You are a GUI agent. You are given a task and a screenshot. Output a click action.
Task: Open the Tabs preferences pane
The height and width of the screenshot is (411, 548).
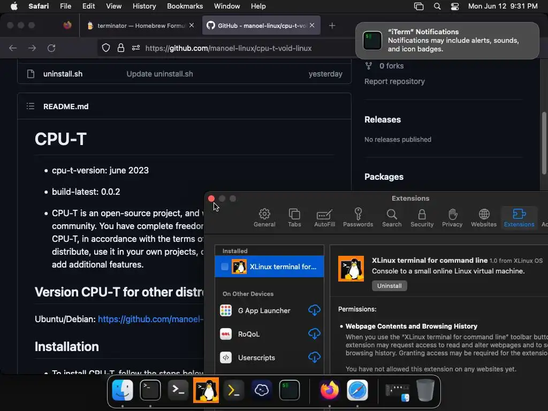[x=294, y=218]
